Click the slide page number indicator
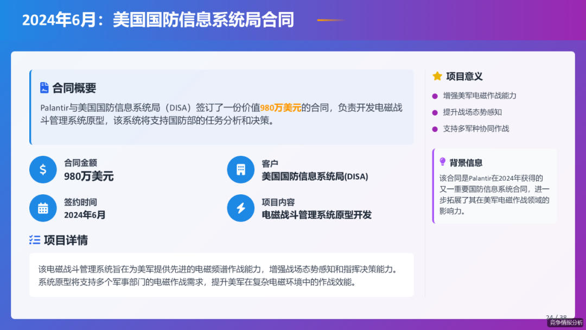 coord(556,317)
